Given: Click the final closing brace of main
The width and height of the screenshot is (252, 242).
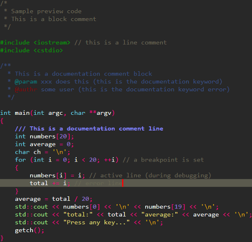Looking at the screenshot, I should [2, 238].
